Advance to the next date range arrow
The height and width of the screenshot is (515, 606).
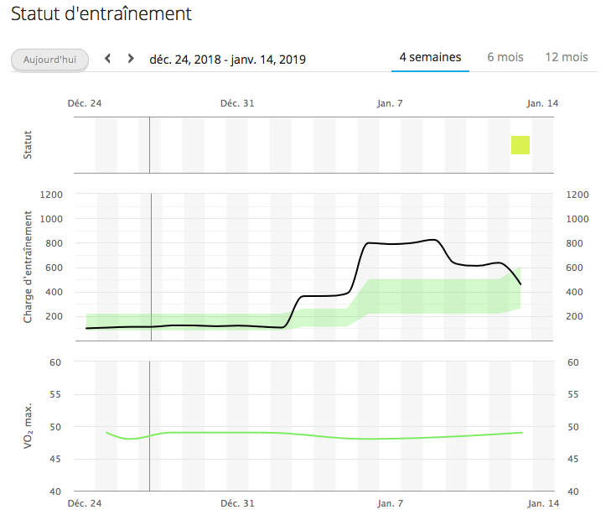[x=131, y=59]
